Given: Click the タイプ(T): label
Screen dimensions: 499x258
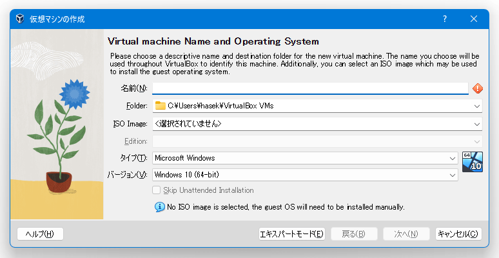Looking at the screenshot, I should pyautogui.click(x=133, y=158).
